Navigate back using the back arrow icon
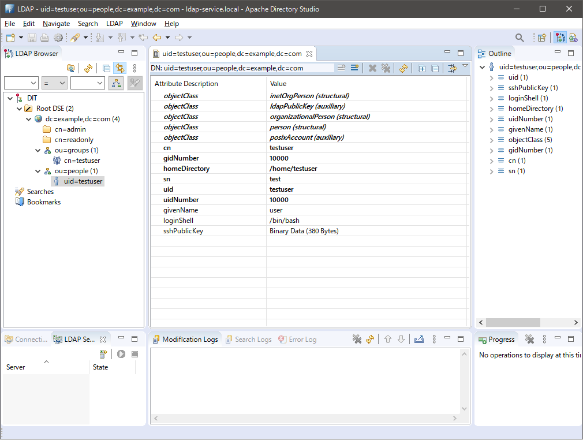 [x=156, y=37]
